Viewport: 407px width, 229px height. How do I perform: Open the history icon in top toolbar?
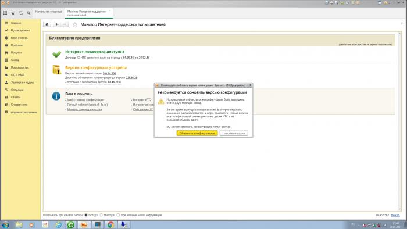pos(21,13)
